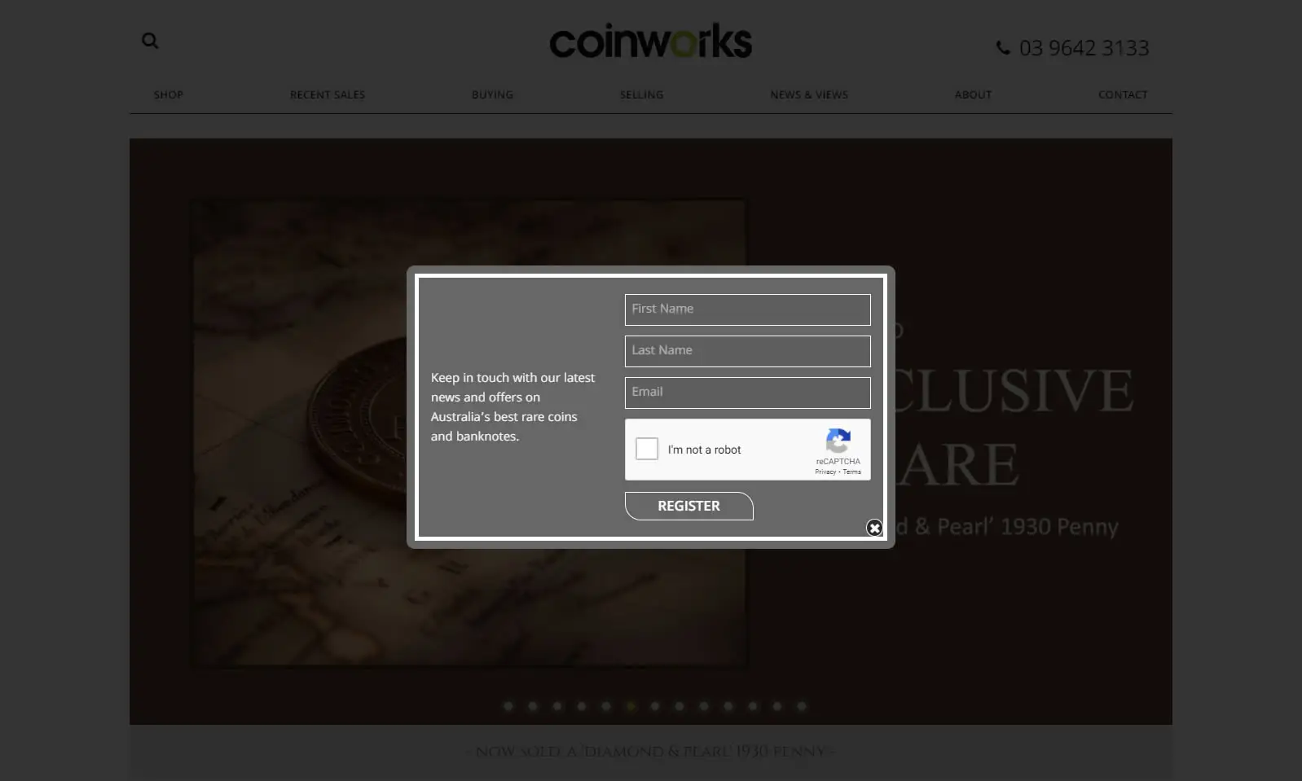
Task: Navigate to Selling menu item
Action: 641,94
